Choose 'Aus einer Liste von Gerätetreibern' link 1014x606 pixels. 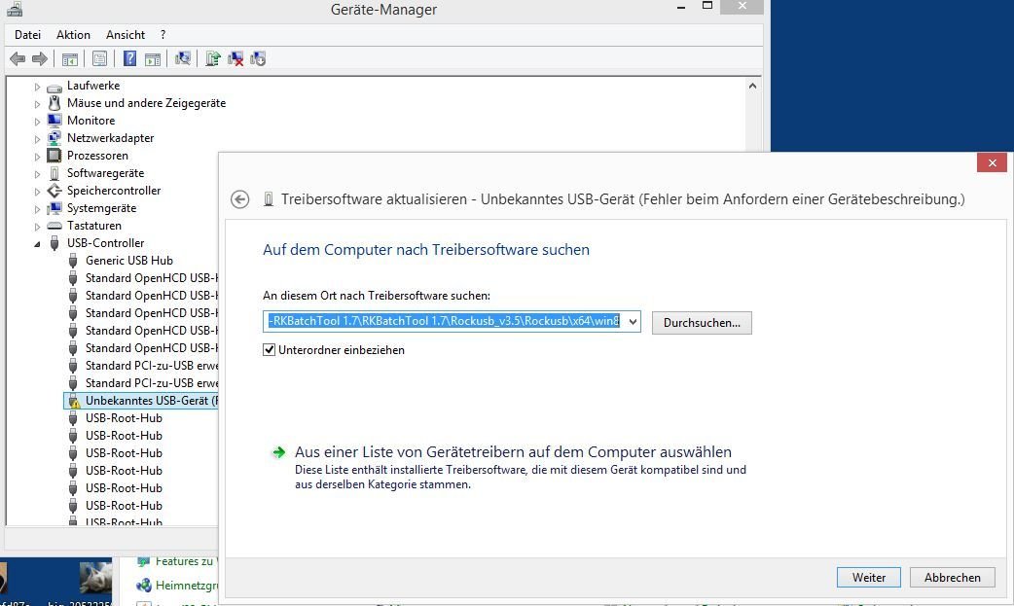click(x=512, y=452)
